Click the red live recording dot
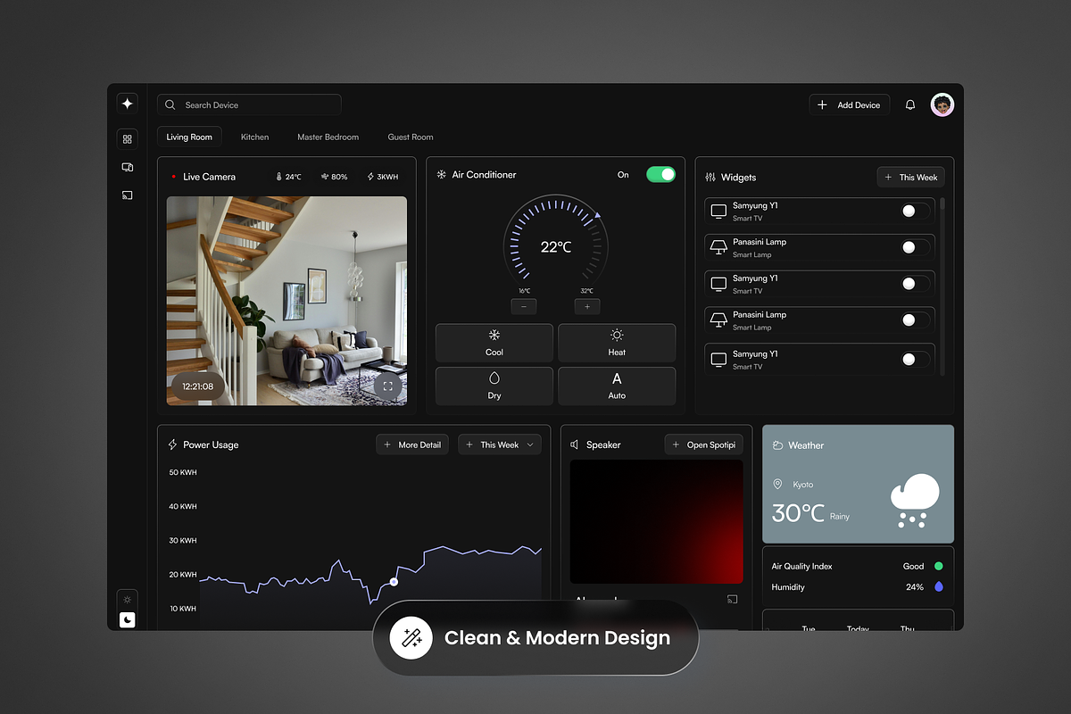 tap(174, 177)
